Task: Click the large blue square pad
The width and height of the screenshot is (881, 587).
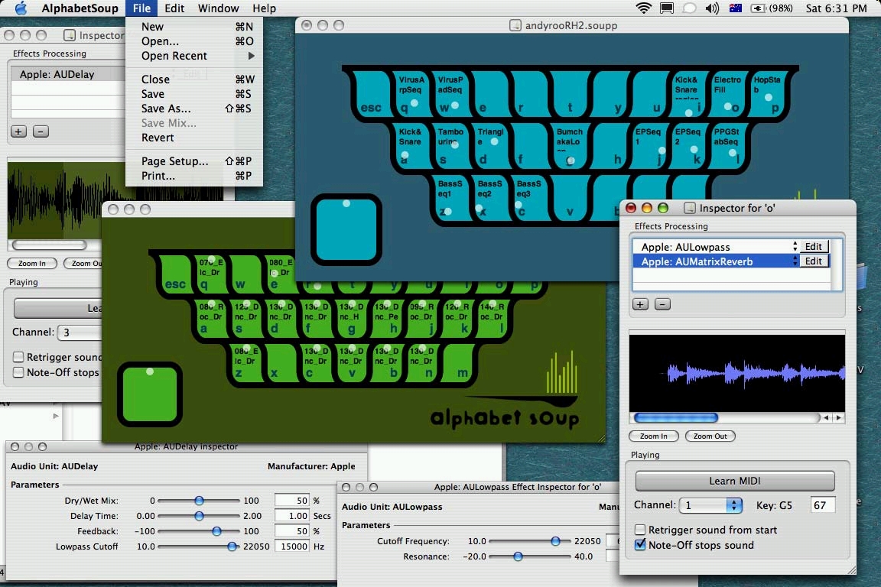Action: coord(346,229)
